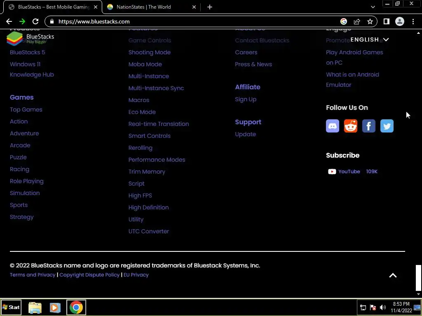422x316 pixels.
Task: Open Copyright Dispute Policy link
Action: (89, 275)
